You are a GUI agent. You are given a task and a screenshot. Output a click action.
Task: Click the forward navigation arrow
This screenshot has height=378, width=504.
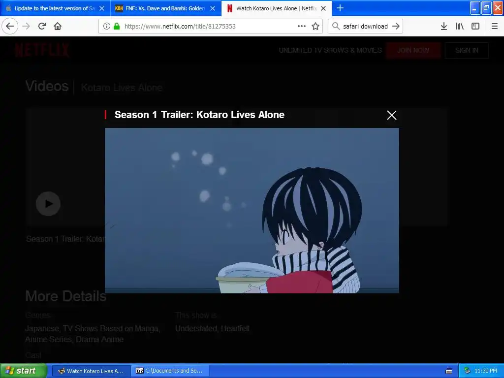(26, 26)
